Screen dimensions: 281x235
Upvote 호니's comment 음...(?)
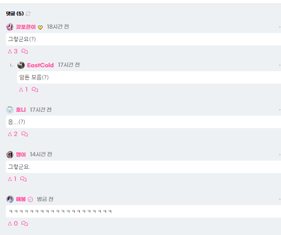(13, 134)
